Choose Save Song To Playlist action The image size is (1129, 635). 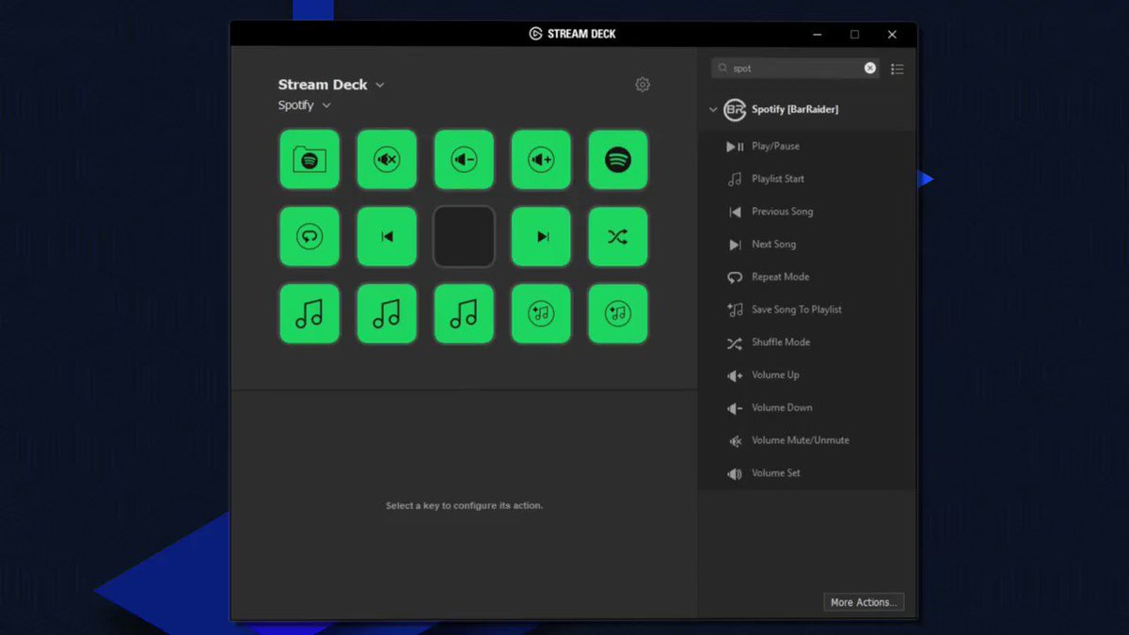click(x=806, y=310)
